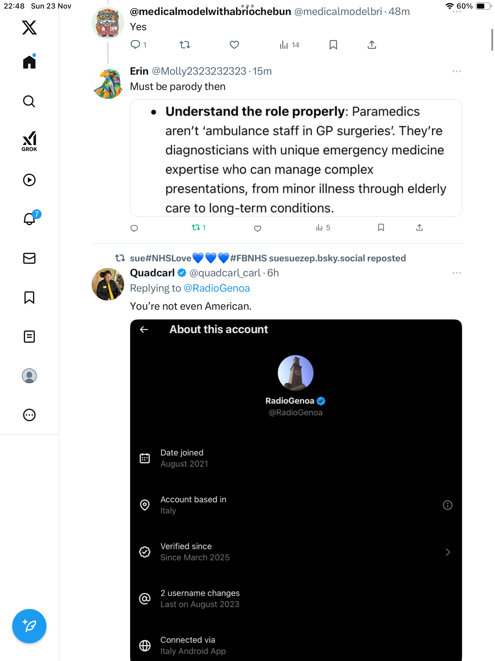Screen dimensions: 495x661
Task: Click the page scrollbar handle
Action: pos(492,40)
